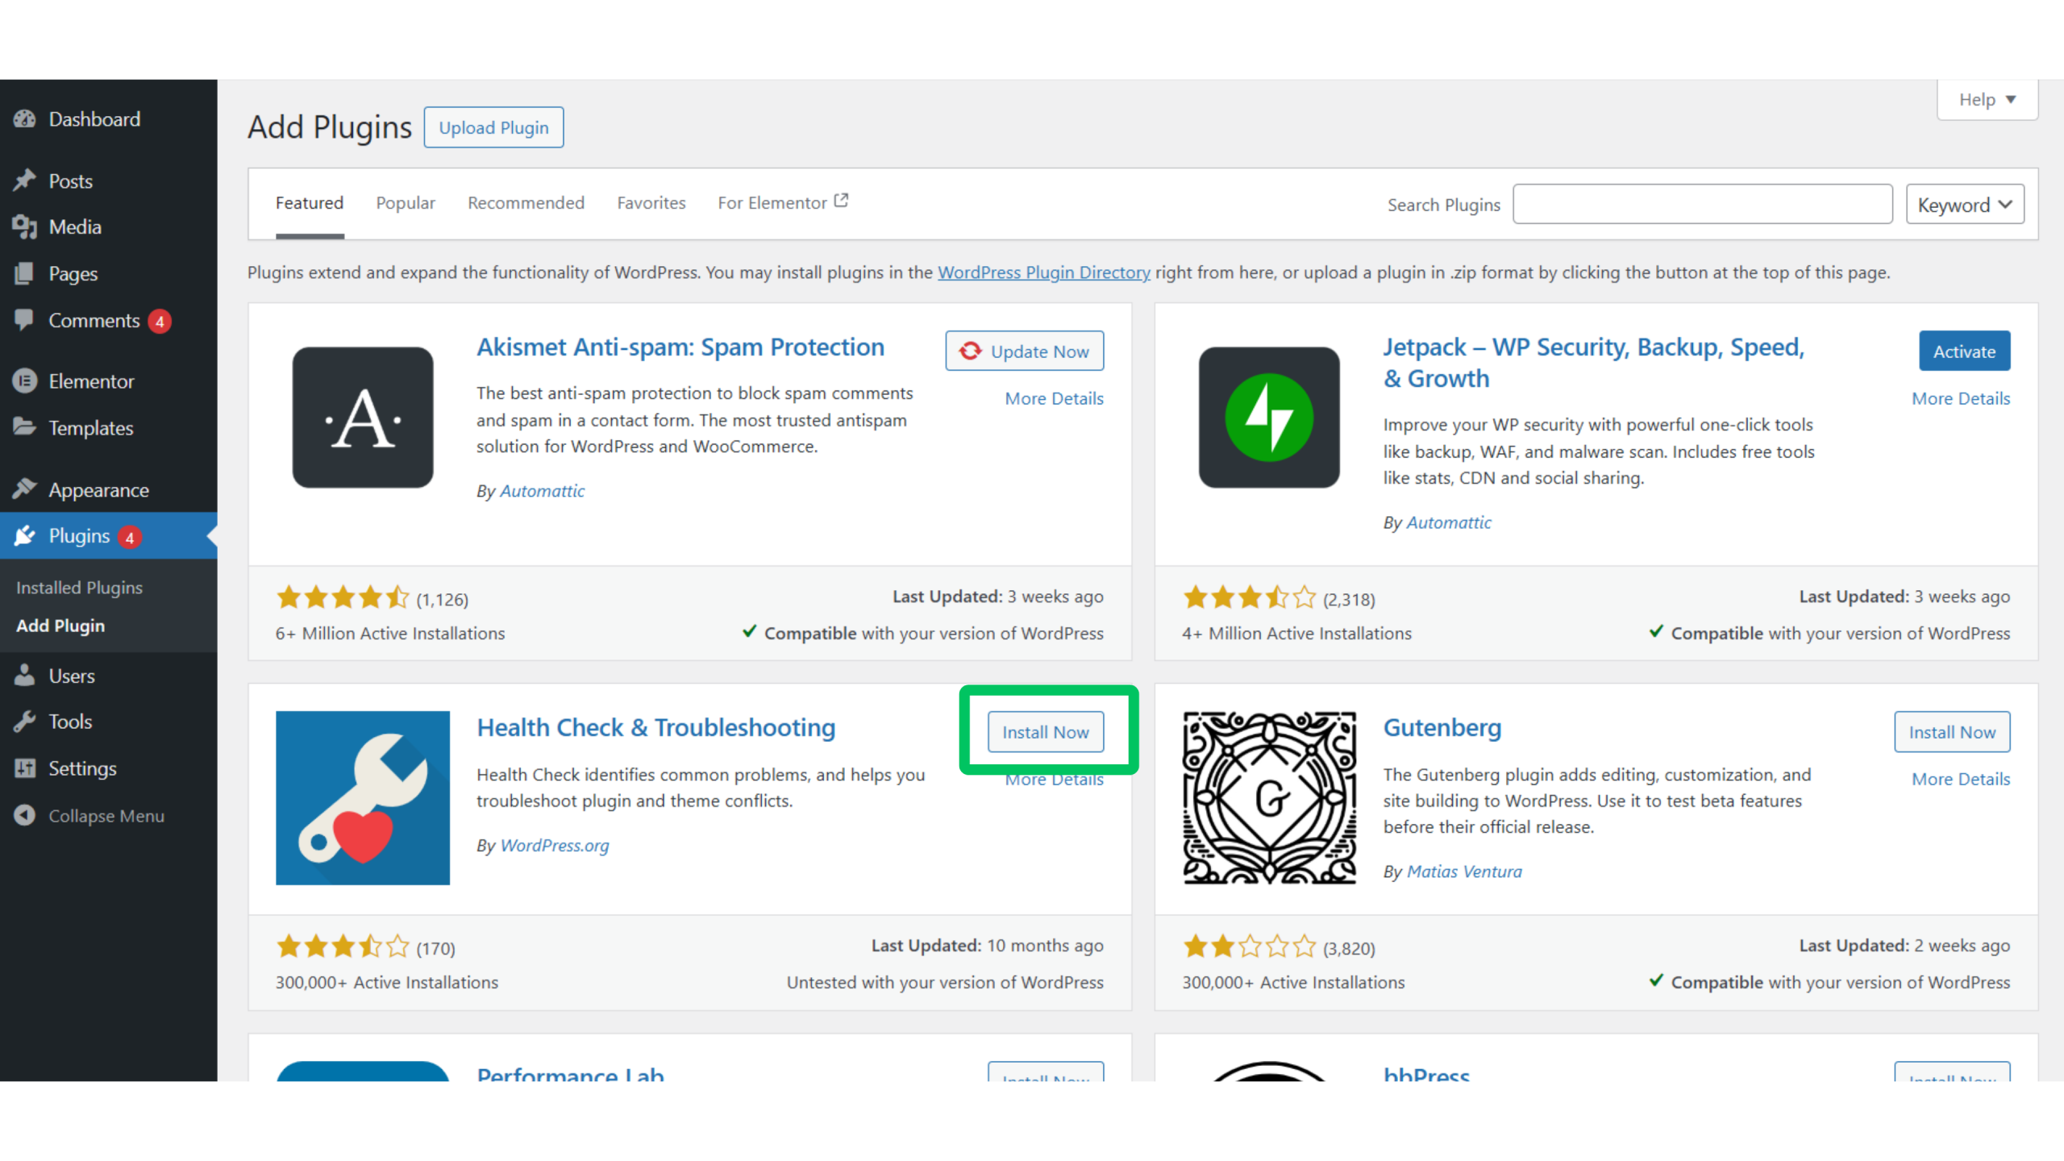Click the Templates folder icon
The image size is (2064, 1161).
(25, 427)
